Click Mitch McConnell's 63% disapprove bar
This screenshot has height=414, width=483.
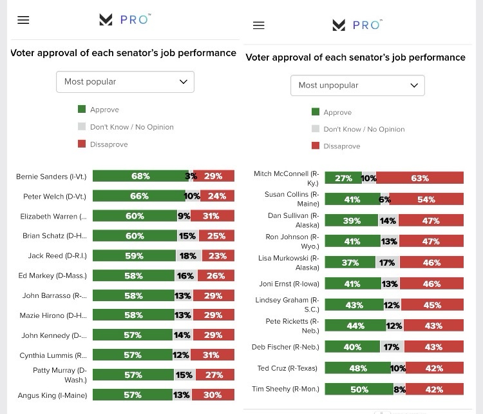click(x=420, y=178)
